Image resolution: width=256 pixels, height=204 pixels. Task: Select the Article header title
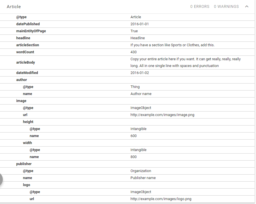[14, 6]
